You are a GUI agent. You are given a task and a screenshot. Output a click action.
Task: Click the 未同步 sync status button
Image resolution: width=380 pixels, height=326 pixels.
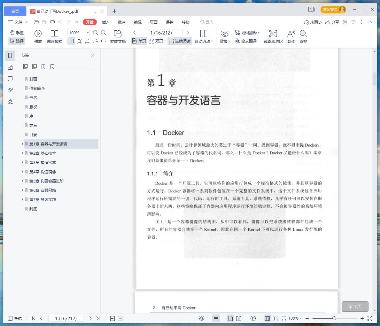pyautogui.click(x=313, y=22)
